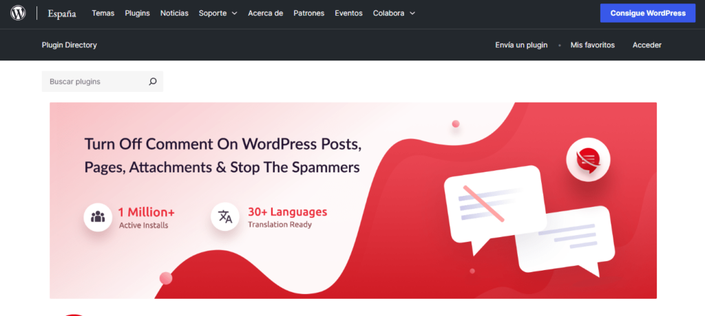The width and height of the screenshot is (705, 316).
Task: Click the disable-comments plugin badge icon
Action: 588,159
